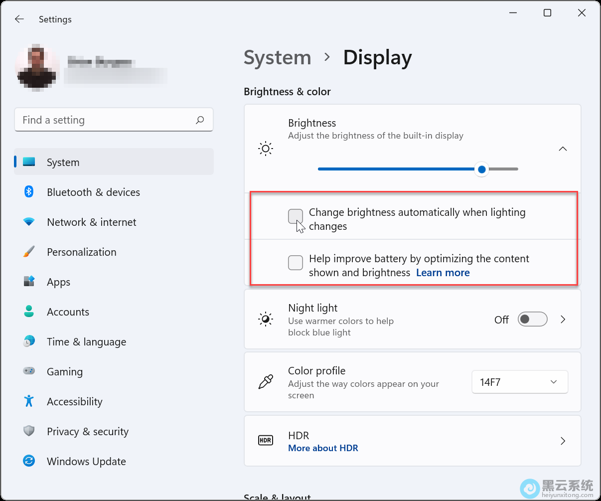This screenshot has width=601, height=501.
Task: Check the Help improve battery option
Action: click(296, 262)
